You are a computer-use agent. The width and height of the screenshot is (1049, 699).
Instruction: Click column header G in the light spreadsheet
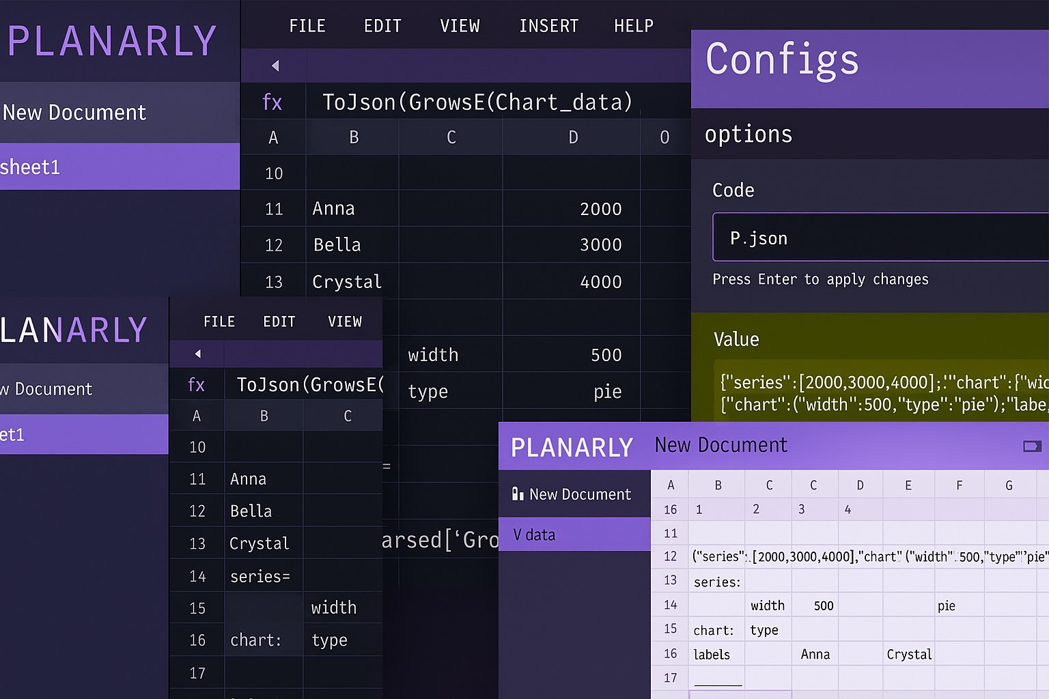coord(1009,485)
